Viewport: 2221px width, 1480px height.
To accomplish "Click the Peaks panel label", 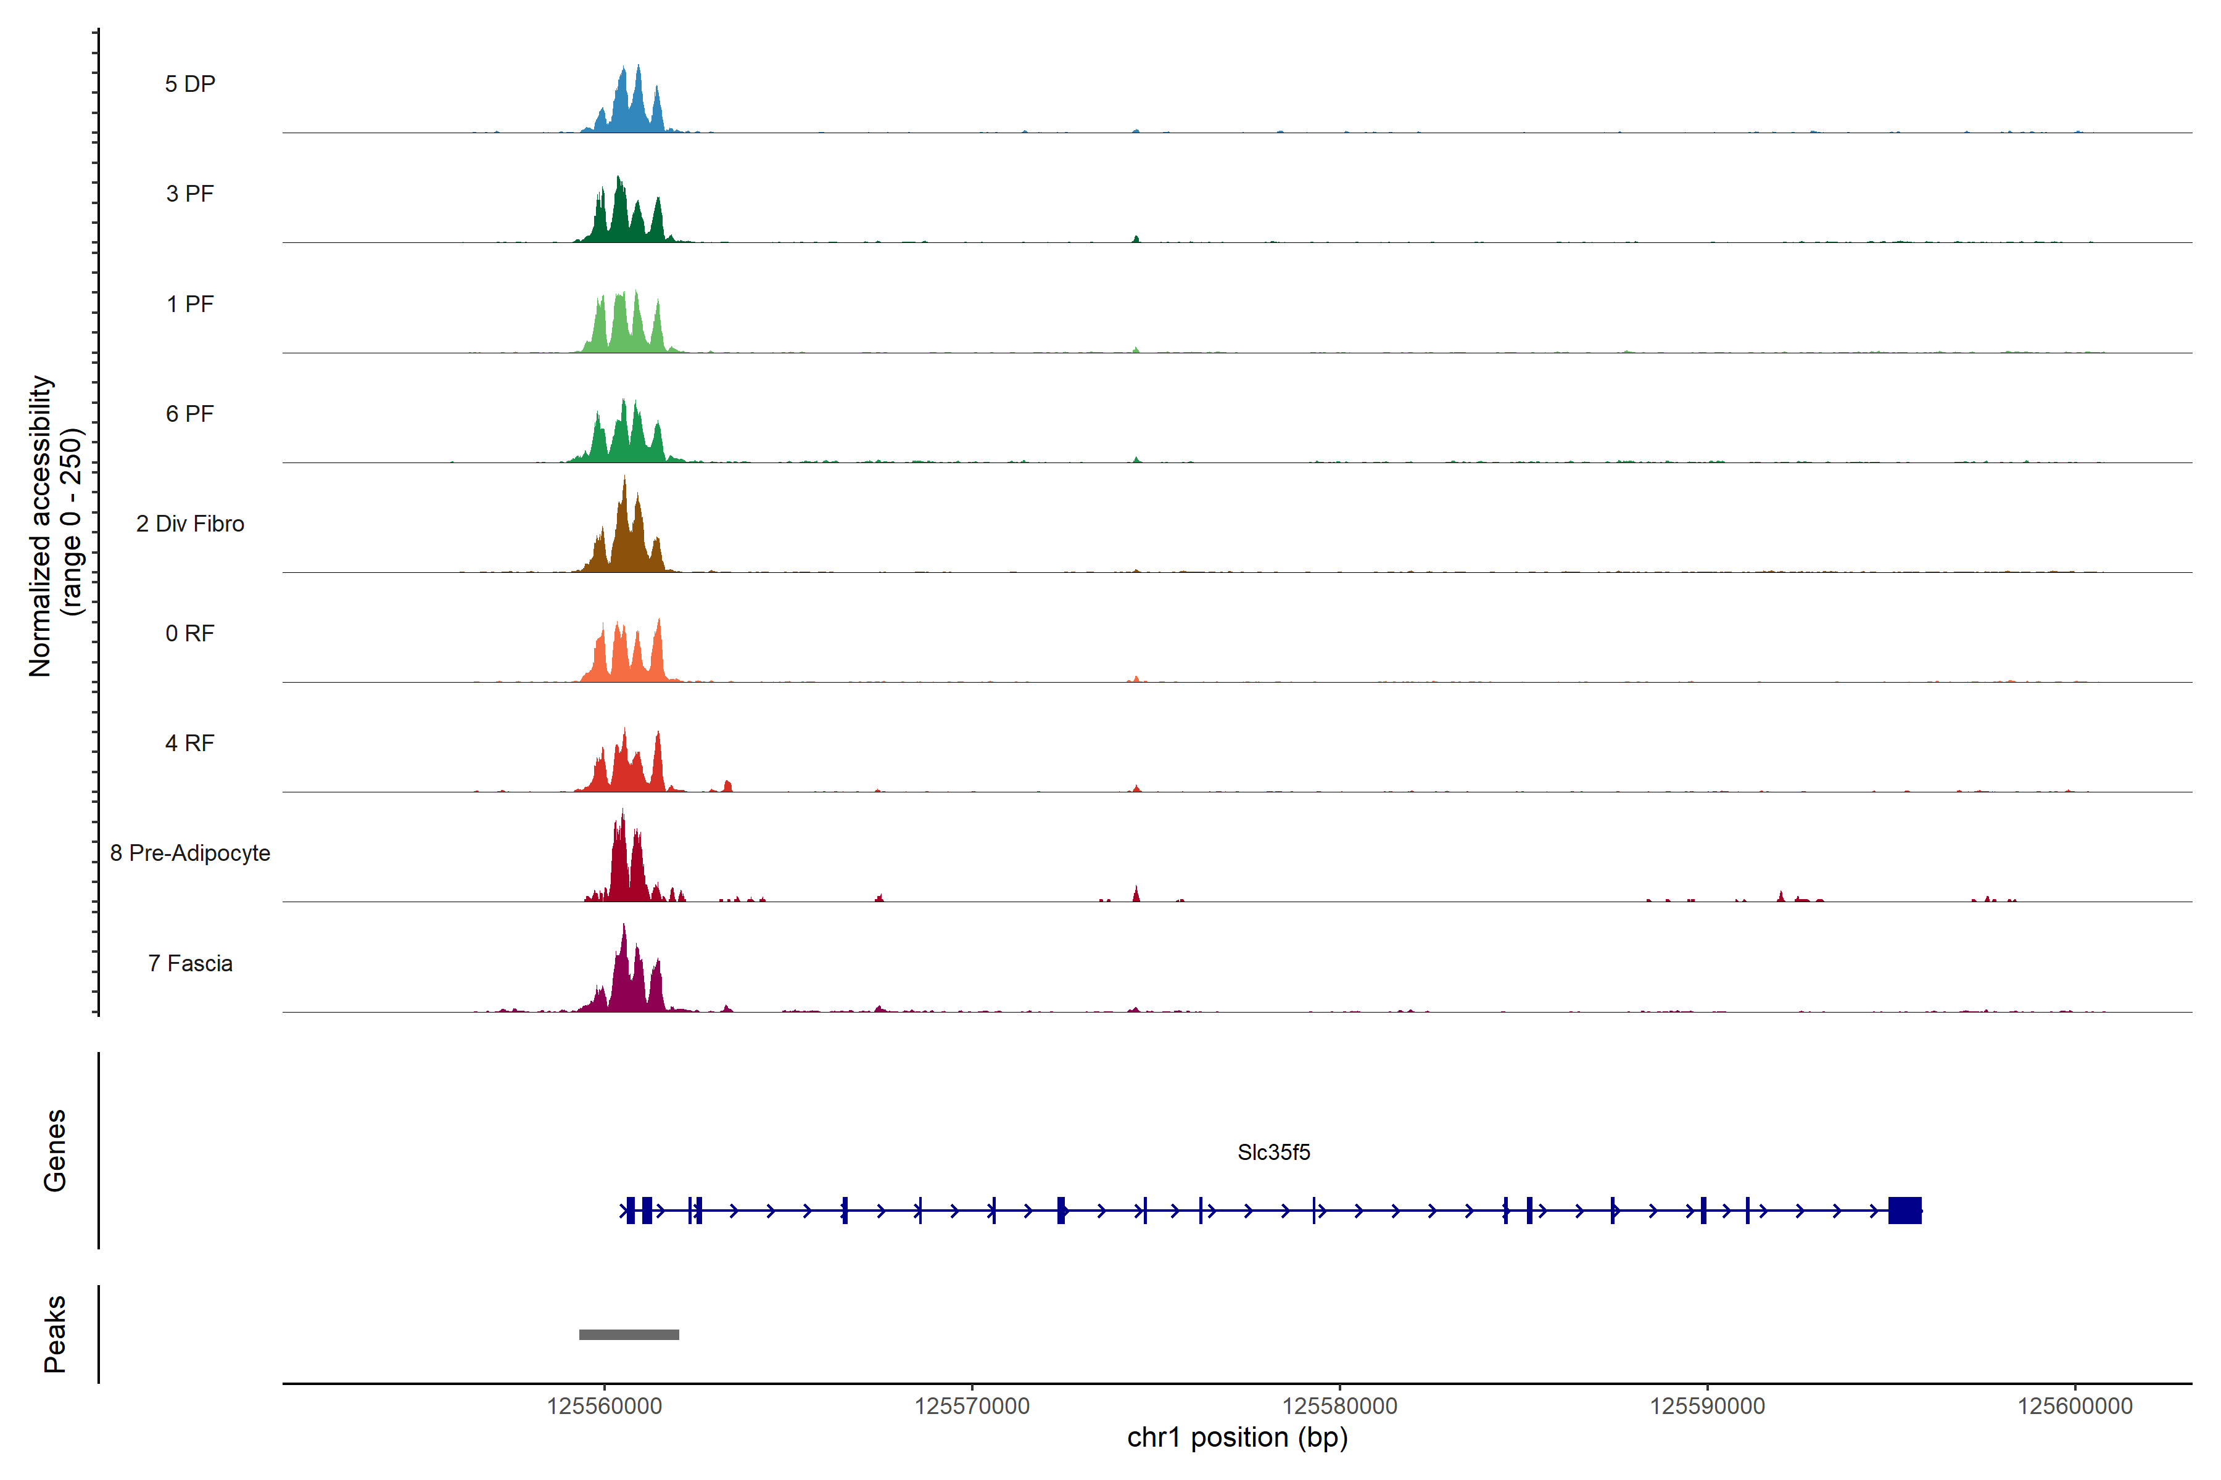I will [x=55, y=1334].
